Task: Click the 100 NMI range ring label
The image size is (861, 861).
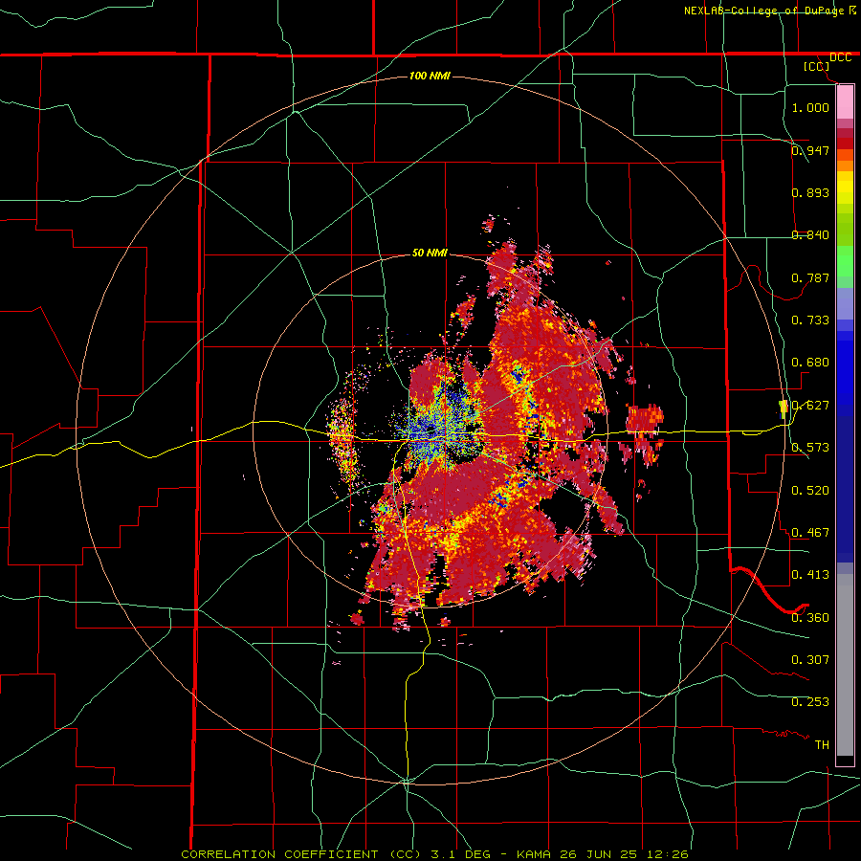Action: 430,76
